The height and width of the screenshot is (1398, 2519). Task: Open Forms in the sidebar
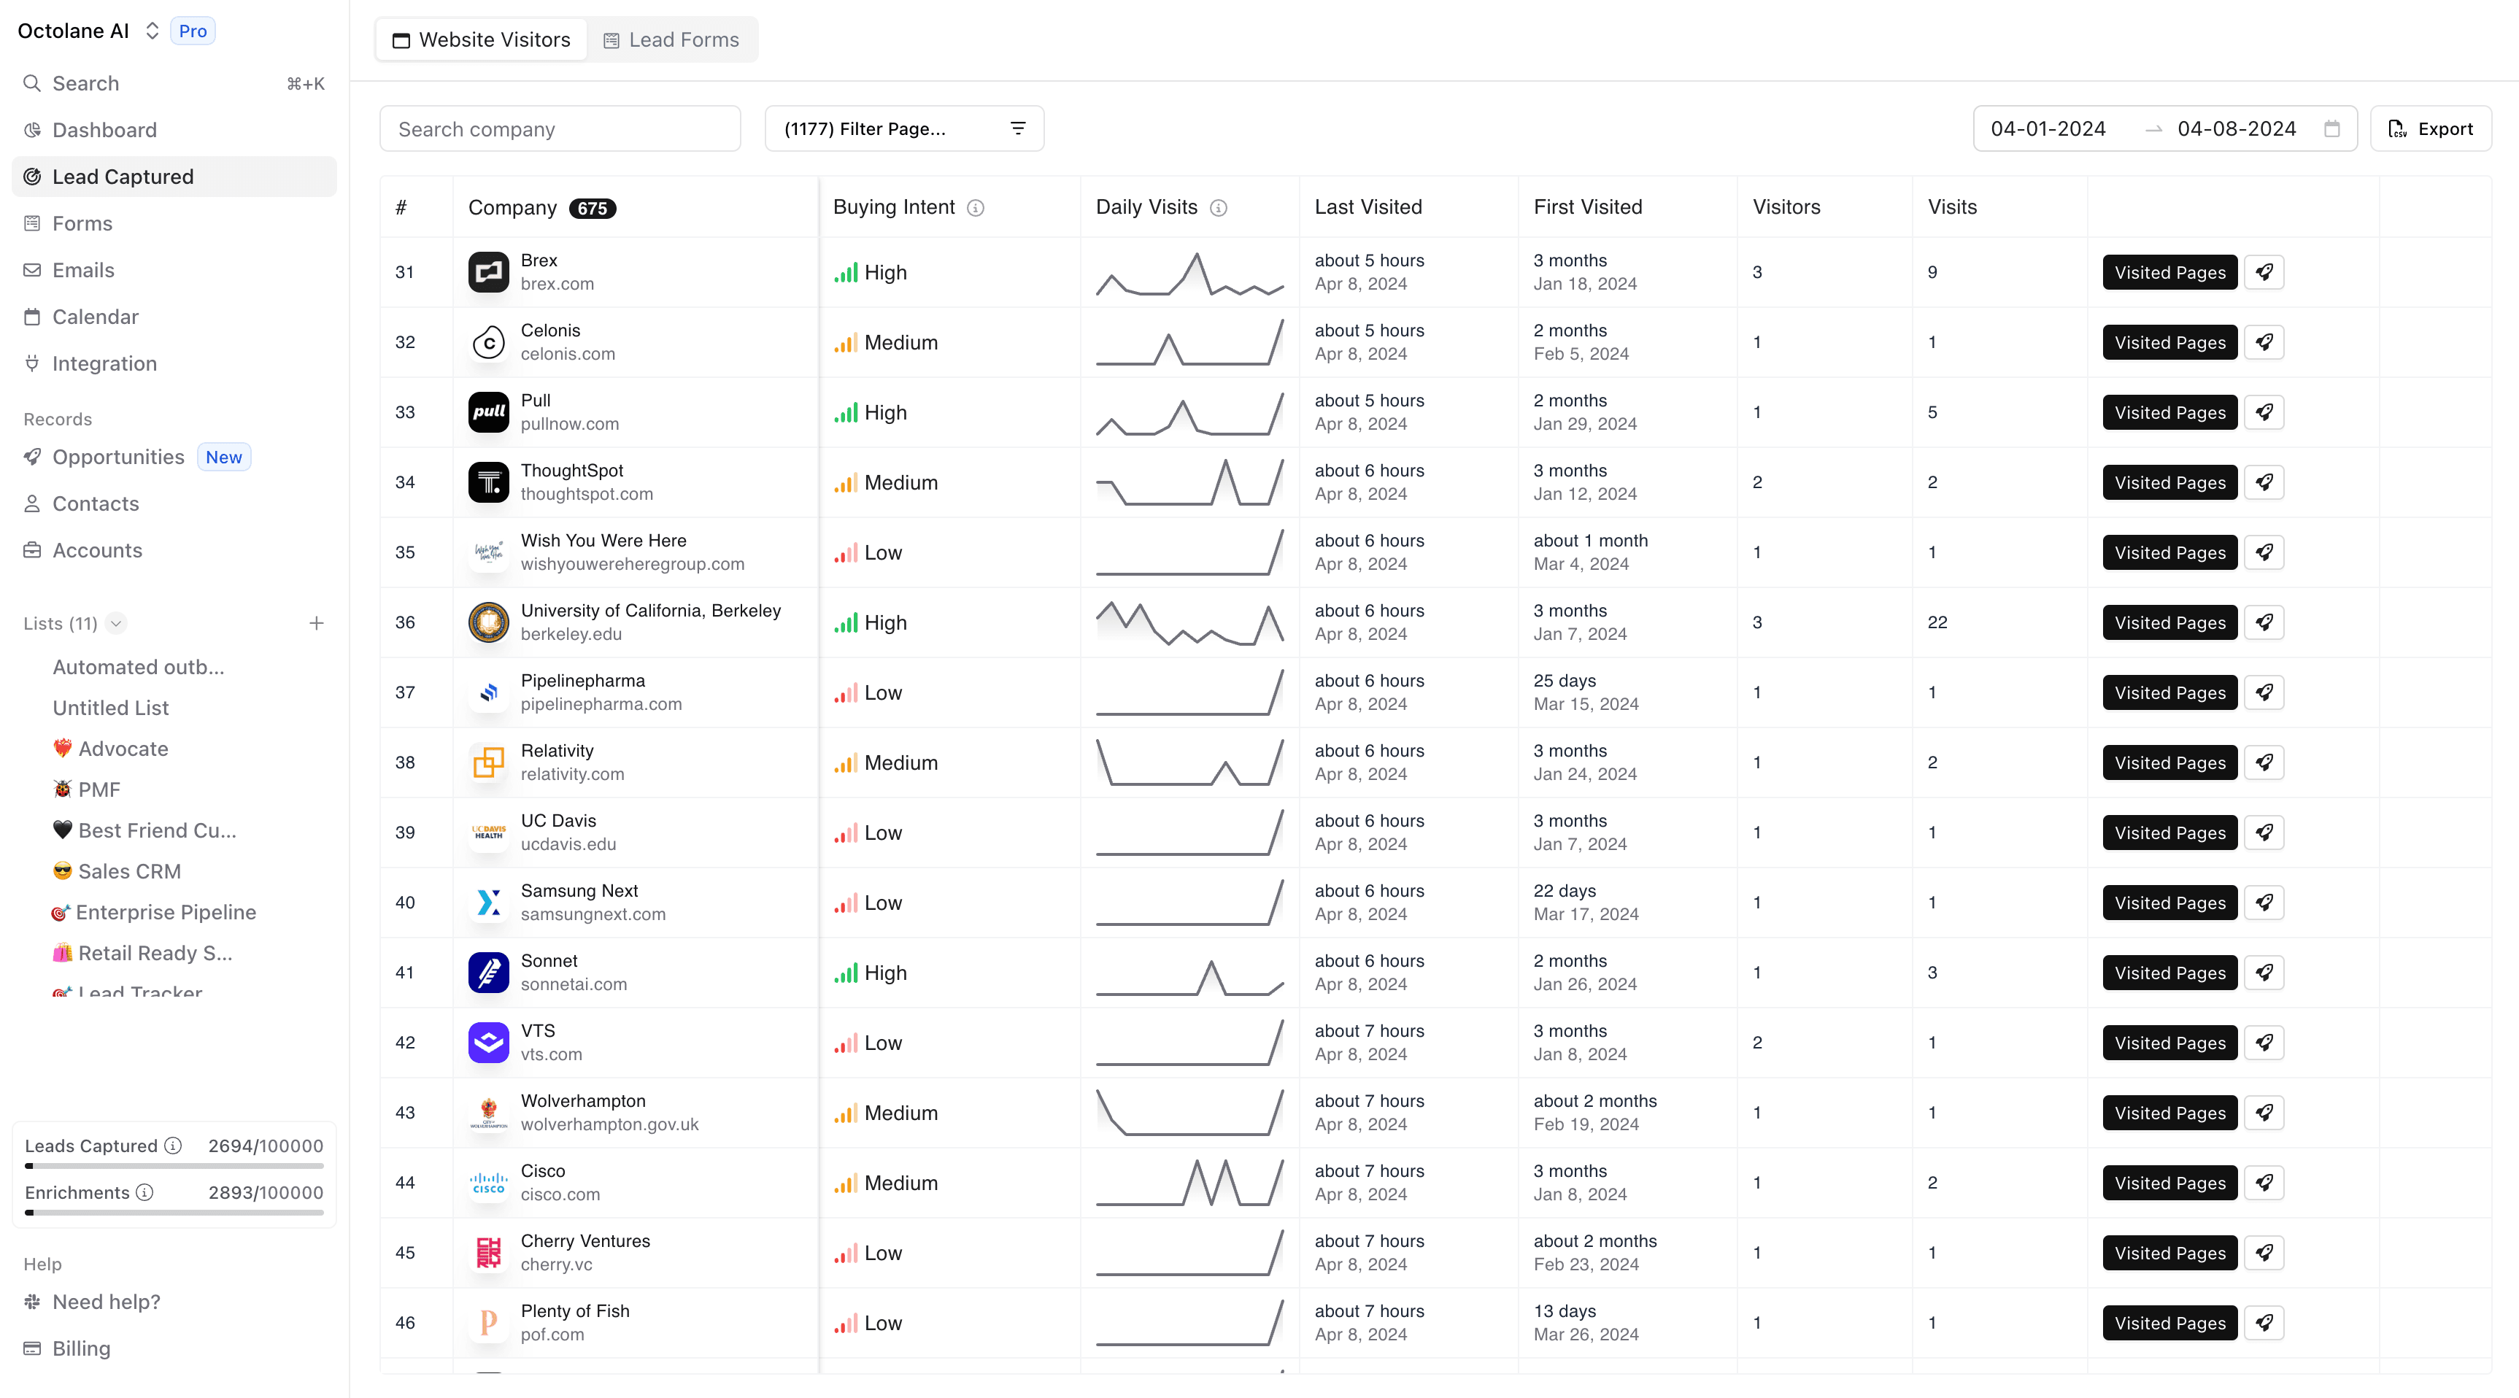(174, 224)
